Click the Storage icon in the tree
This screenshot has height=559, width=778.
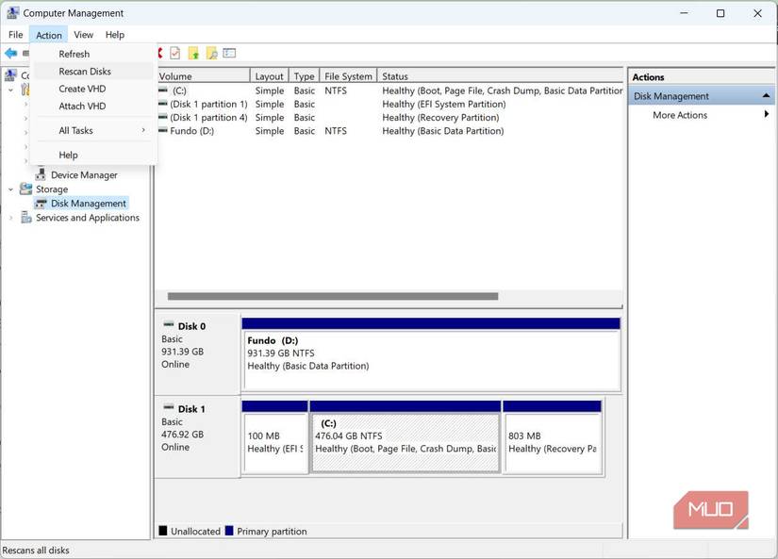pos(25,189)
